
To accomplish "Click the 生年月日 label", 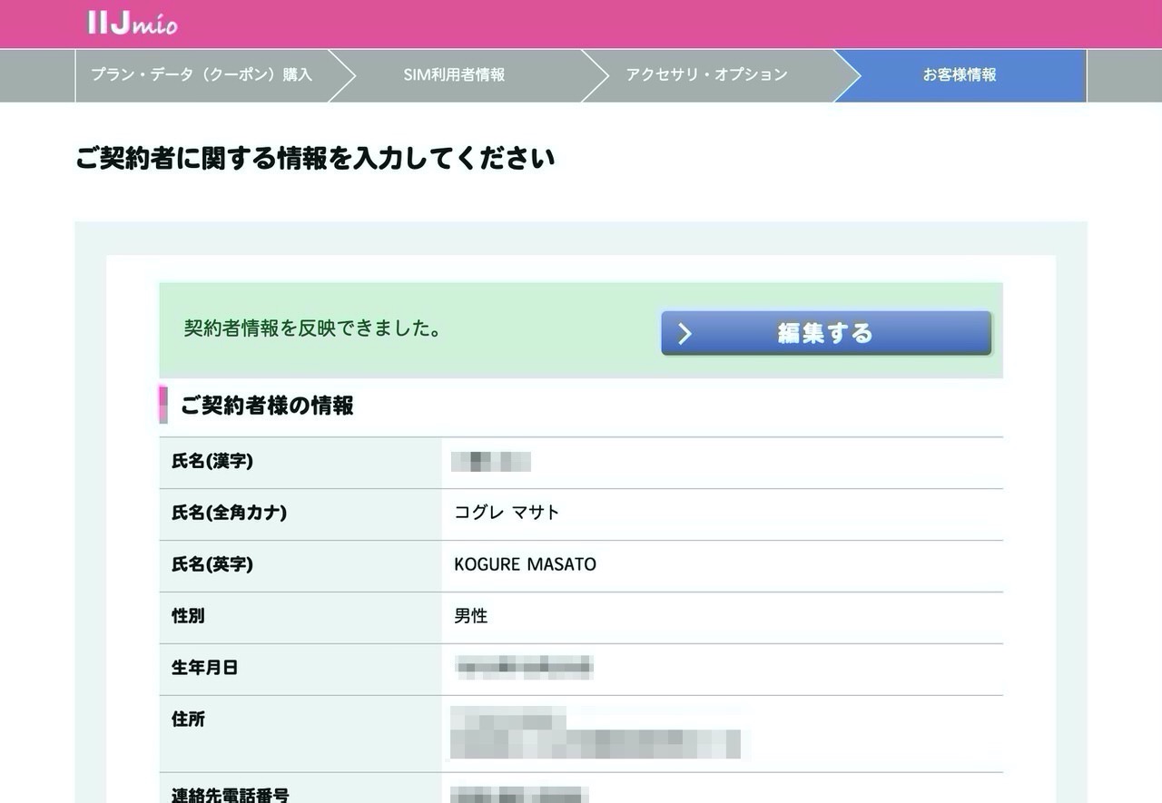I will click(x=204, y=668).
